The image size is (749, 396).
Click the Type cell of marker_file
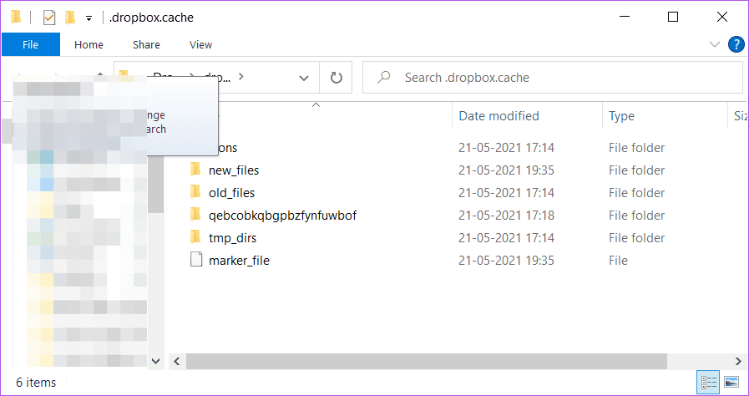tap(618, 261)
